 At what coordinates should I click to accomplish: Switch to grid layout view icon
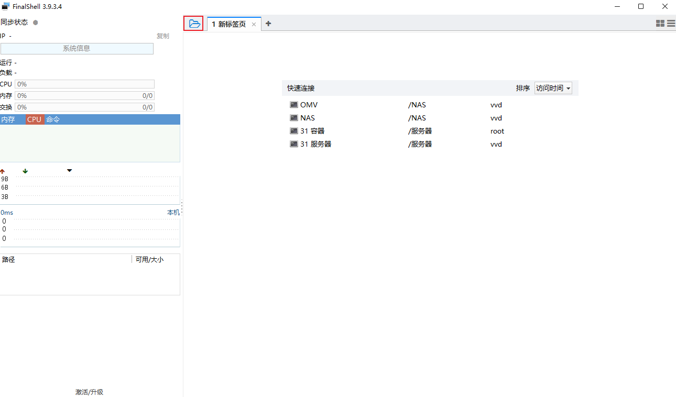(660, 24)
